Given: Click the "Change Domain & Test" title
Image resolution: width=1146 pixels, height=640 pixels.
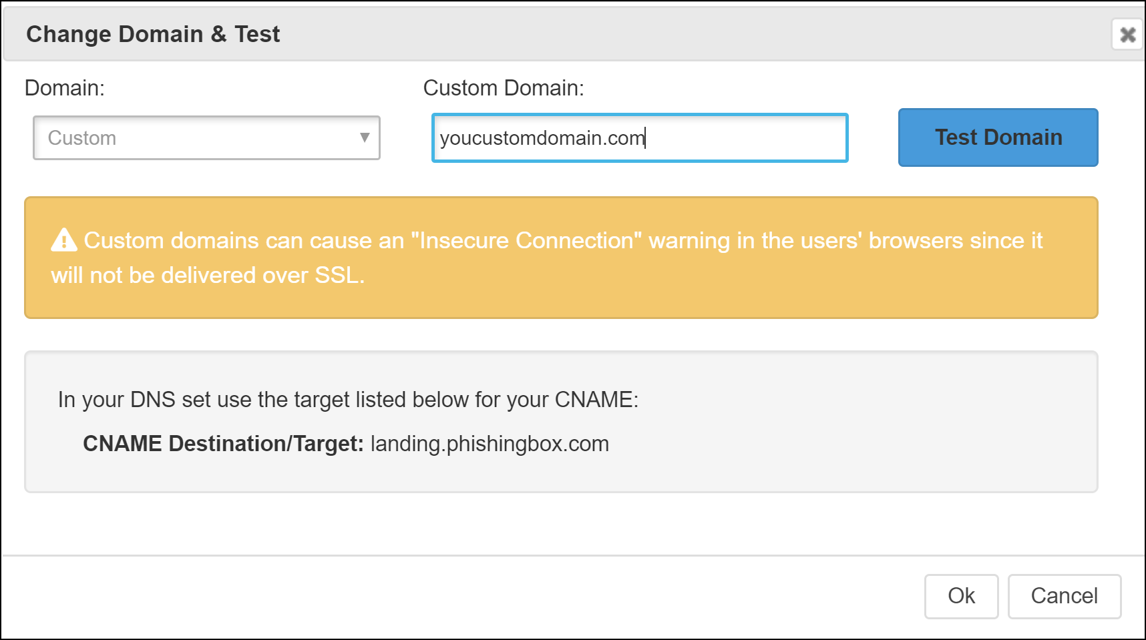Looking at the screenshot, I should [153, 34].
